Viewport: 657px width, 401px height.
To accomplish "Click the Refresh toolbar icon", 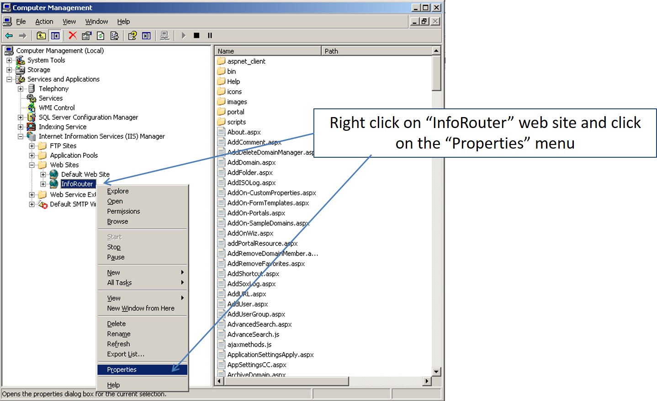I will click(101, 36).
